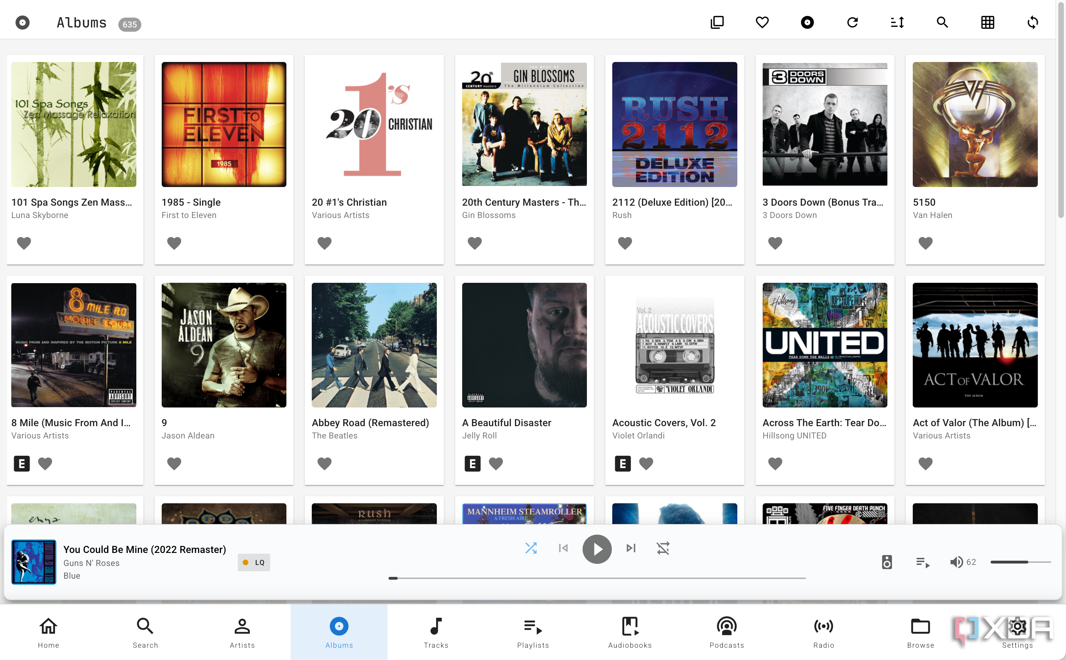Image resolution: width=1066 pixels, height=660 pixels.
Task: Open the Playlists tab
Action: coord(533,633)
